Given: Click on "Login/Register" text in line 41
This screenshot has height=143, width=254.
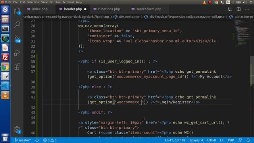Looking at the screenshot, I should pyautogui.click(x=175, y=102).
